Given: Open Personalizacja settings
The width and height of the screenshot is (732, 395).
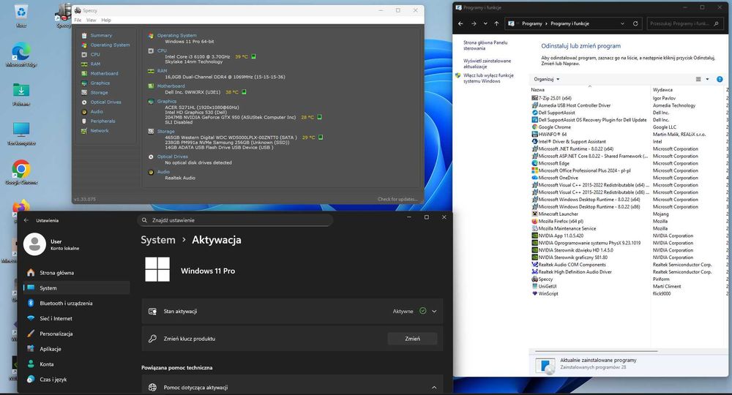Looking at the screenshot, I should (76, 334).
